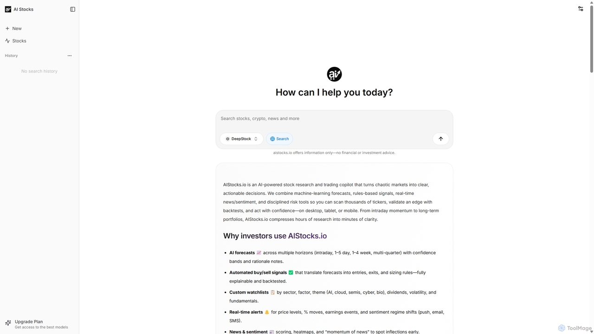Click the Stocks activity chart icon

7,41
